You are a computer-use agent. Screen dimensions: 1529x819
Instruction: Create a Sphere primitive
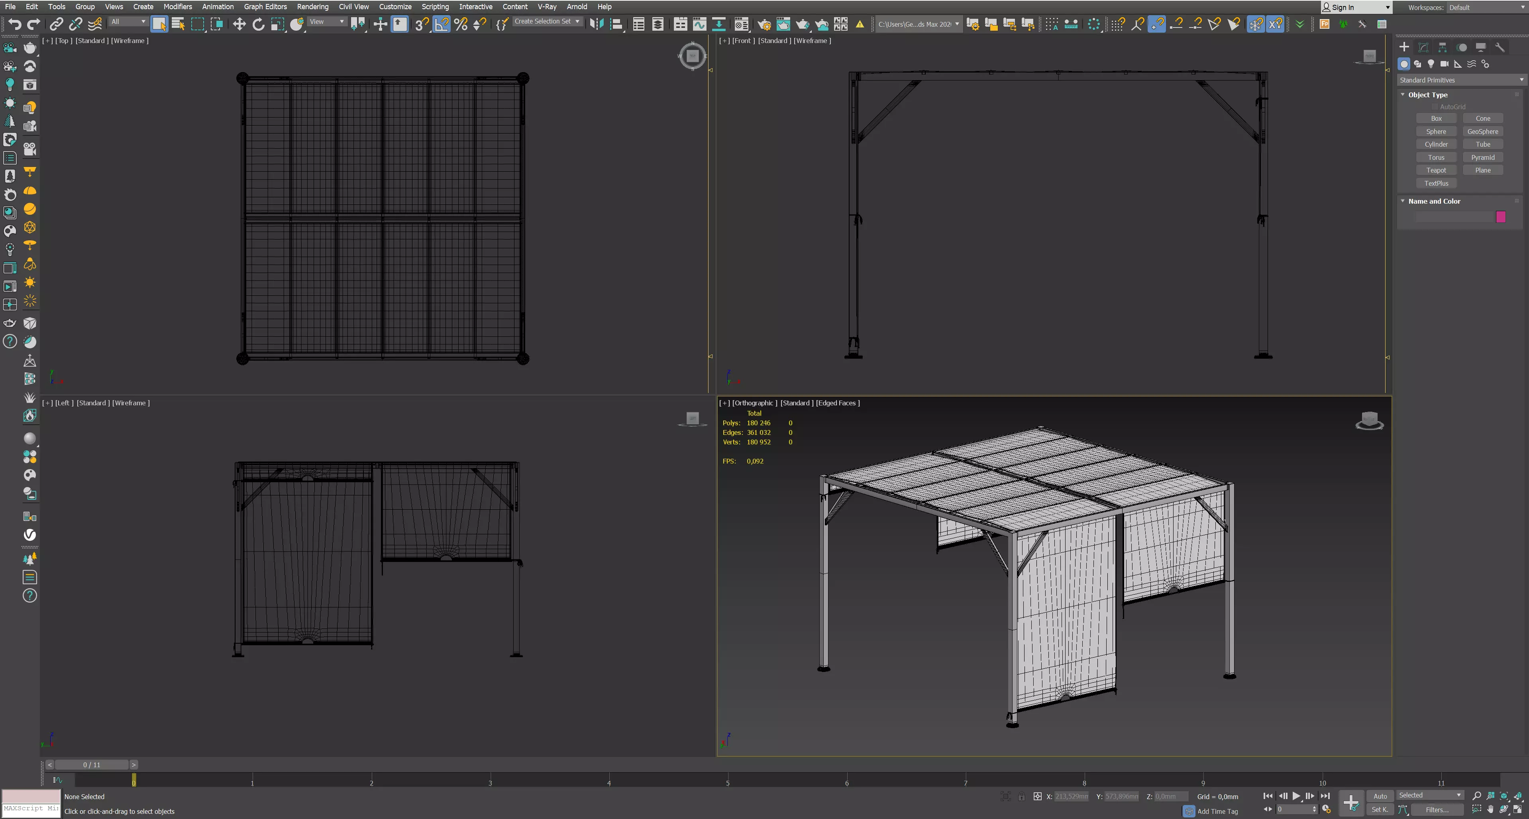pos(1436,132)
